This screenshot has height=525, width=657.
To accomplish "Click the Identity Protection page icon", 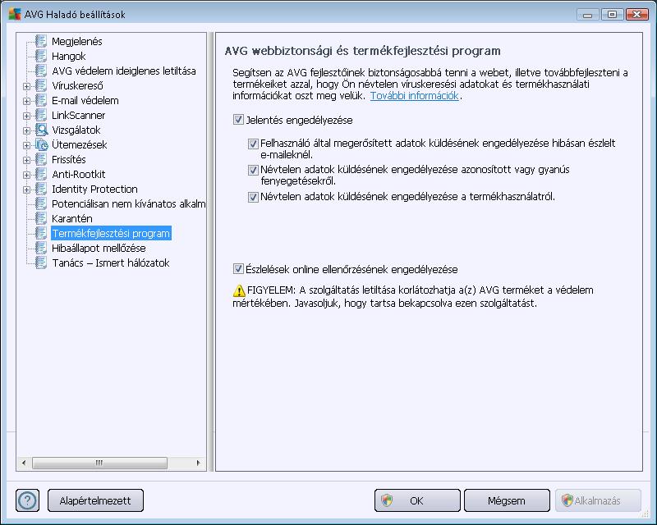I will 41,189.
